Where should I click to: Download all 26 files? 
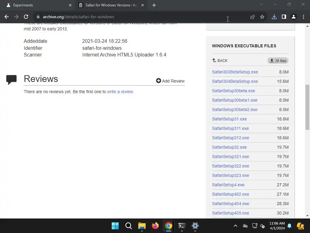click(278, 61)
